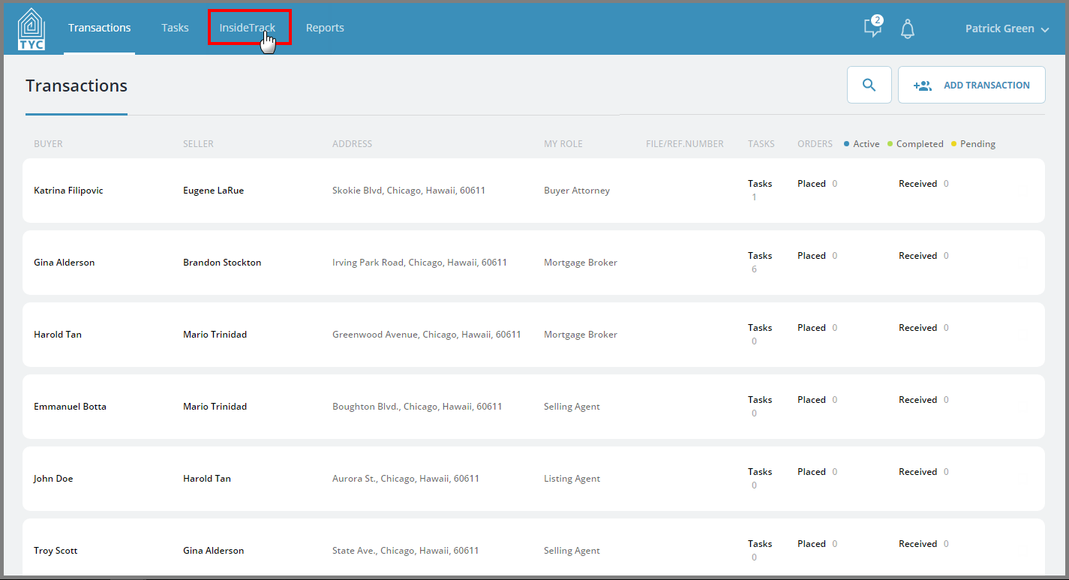This screenshot has width=1069, height=580.
Task: Click seller Harold Tan in John Doe row
Action: pyautogui.click(x=207, y=479)
